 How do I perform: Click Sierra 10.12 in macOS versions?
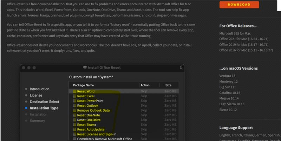pyautogui.click(x=228, y=110)
